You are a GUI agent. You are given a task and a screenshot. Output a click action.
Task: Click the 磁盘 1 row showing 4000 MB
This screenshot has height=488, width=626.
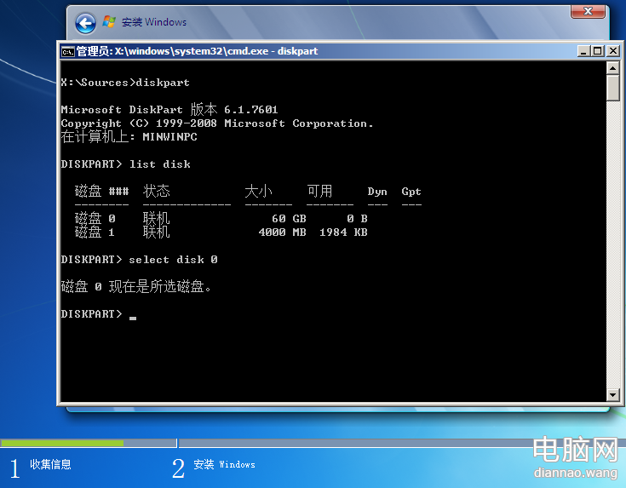[221, 233]
